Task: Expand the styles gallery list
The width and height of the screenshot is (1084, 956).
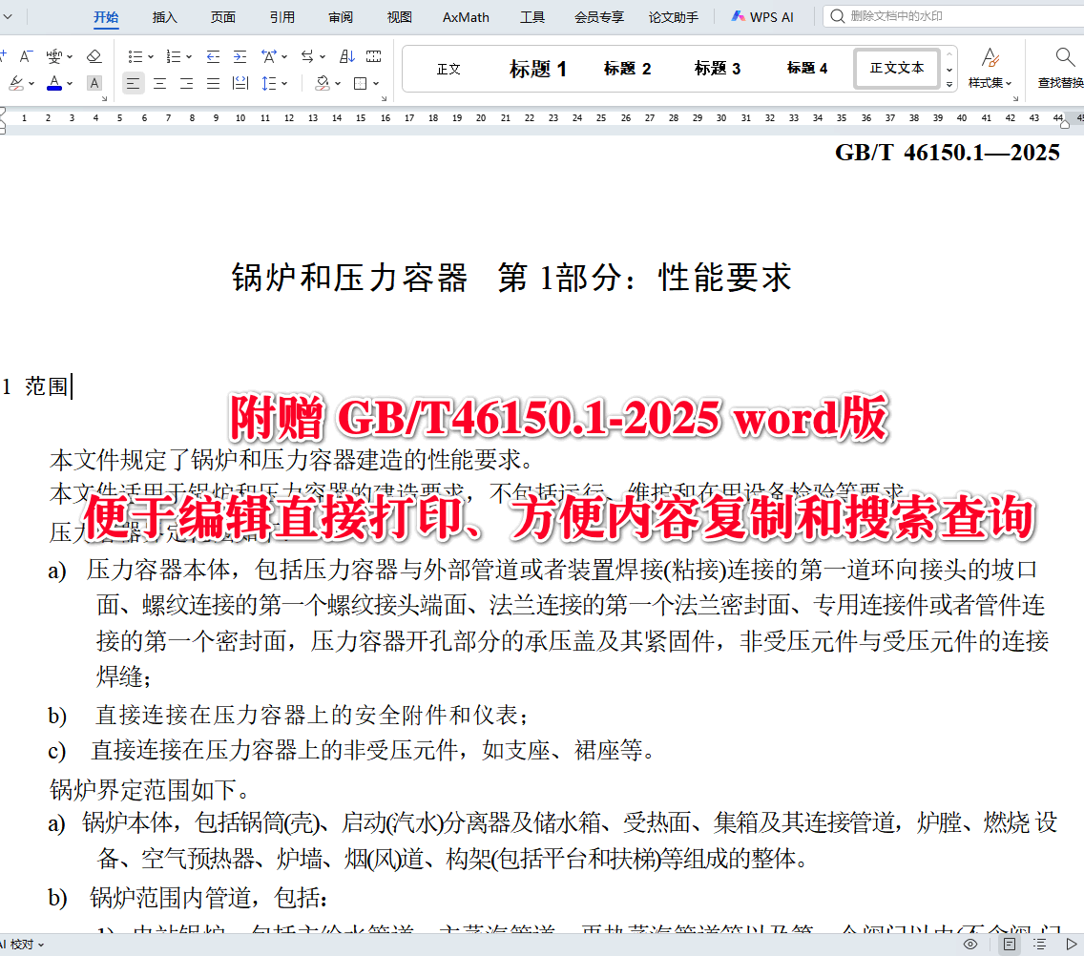Action: point(949,84)
